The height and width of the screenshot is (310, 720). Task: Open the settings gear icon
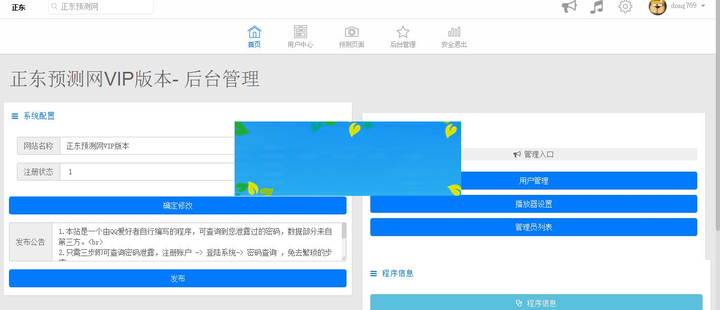[624, 7]
